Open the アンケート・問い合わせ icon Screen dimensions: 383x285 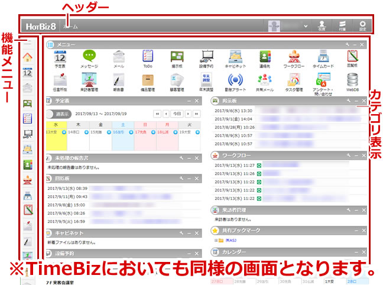323,80
